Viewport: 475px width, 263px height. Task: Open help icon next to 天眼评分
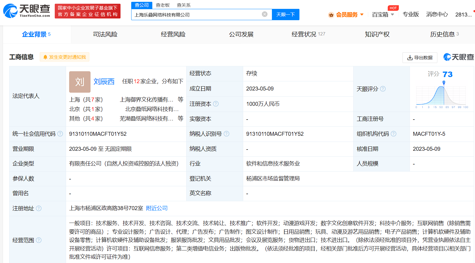[383, 89]
